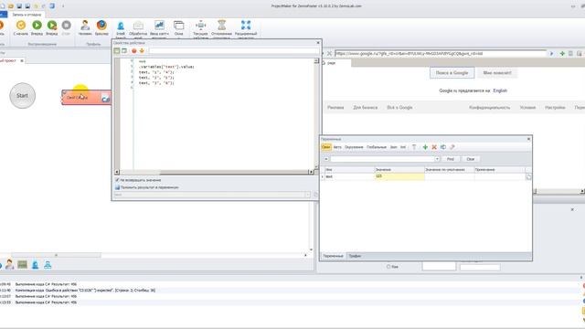Click the Intelli Search icon in ribbon
585x329 pixels.
(x=121, y=26)
